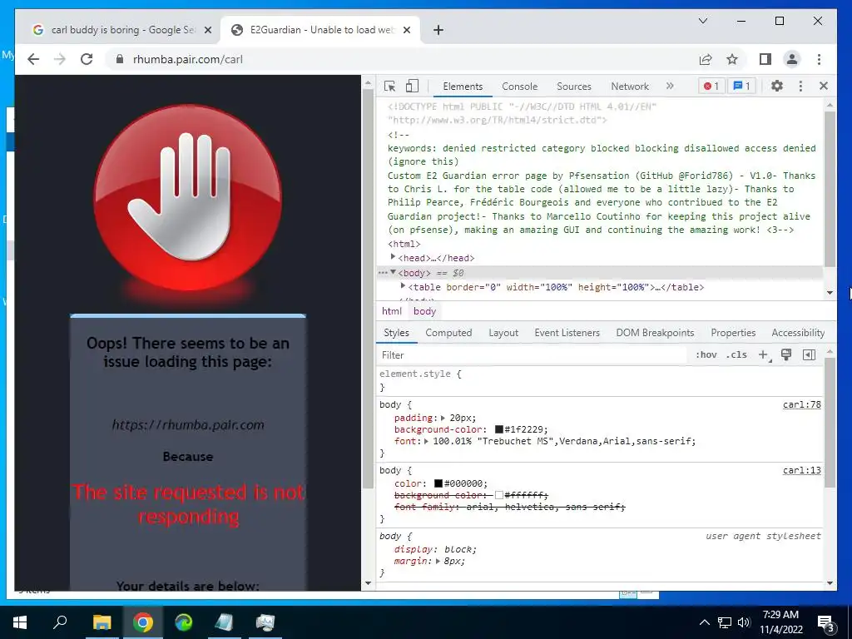This screenshot has width=852, height=639.
Task: Share this page icon
Action: pyautogui.click(x=706, y=59)
